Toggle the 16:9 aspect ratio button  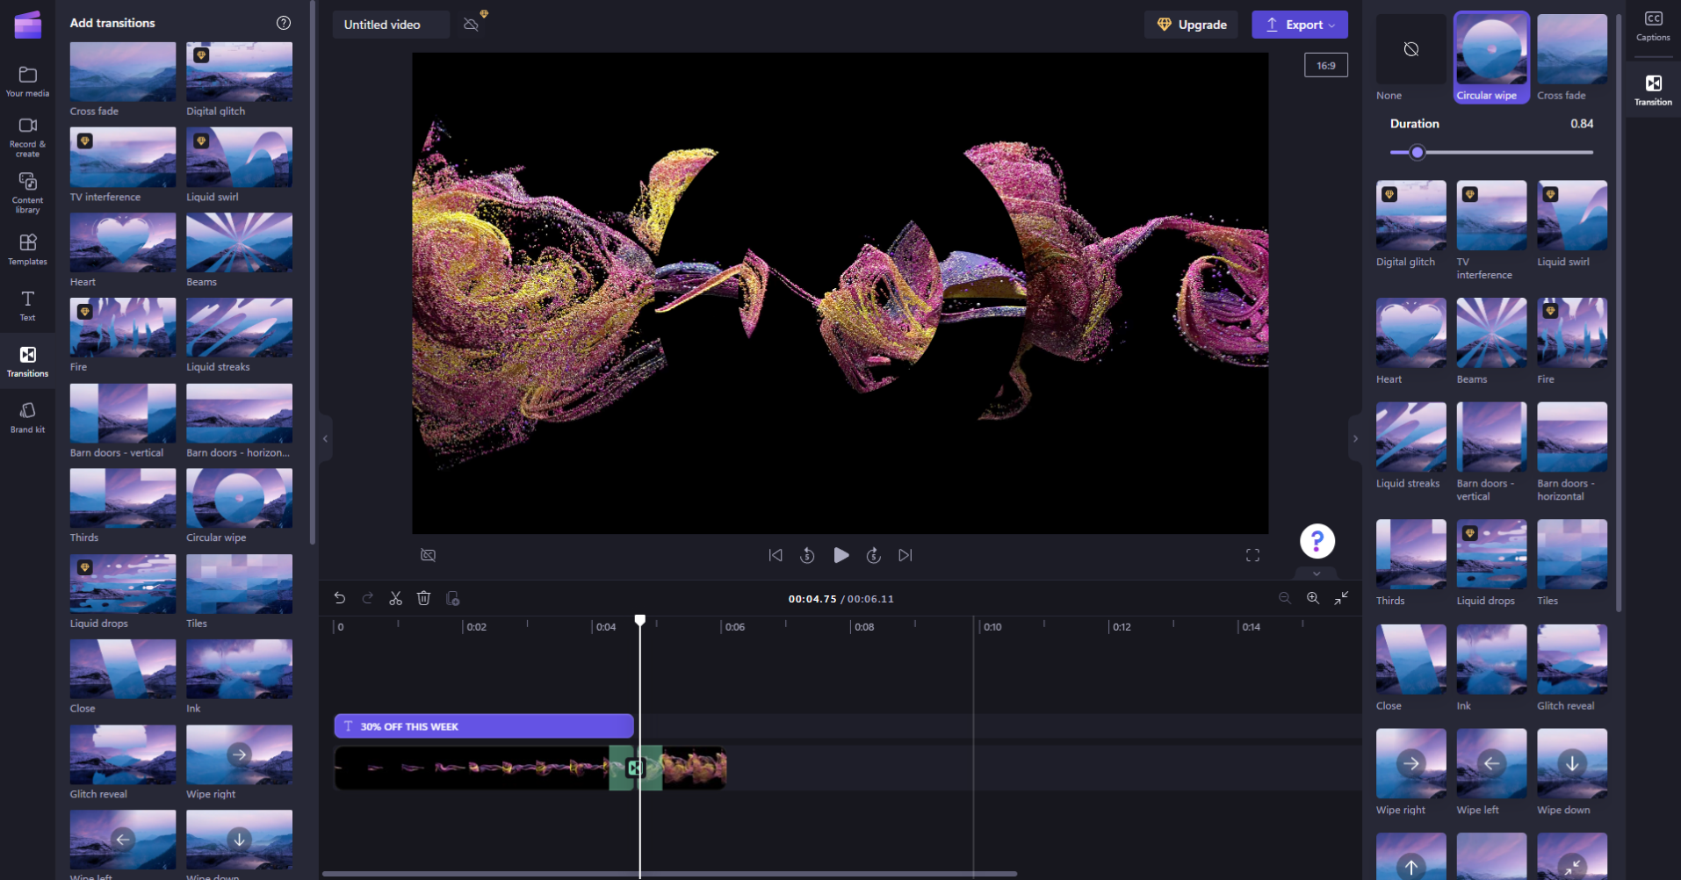click(x=1326, y=65)
